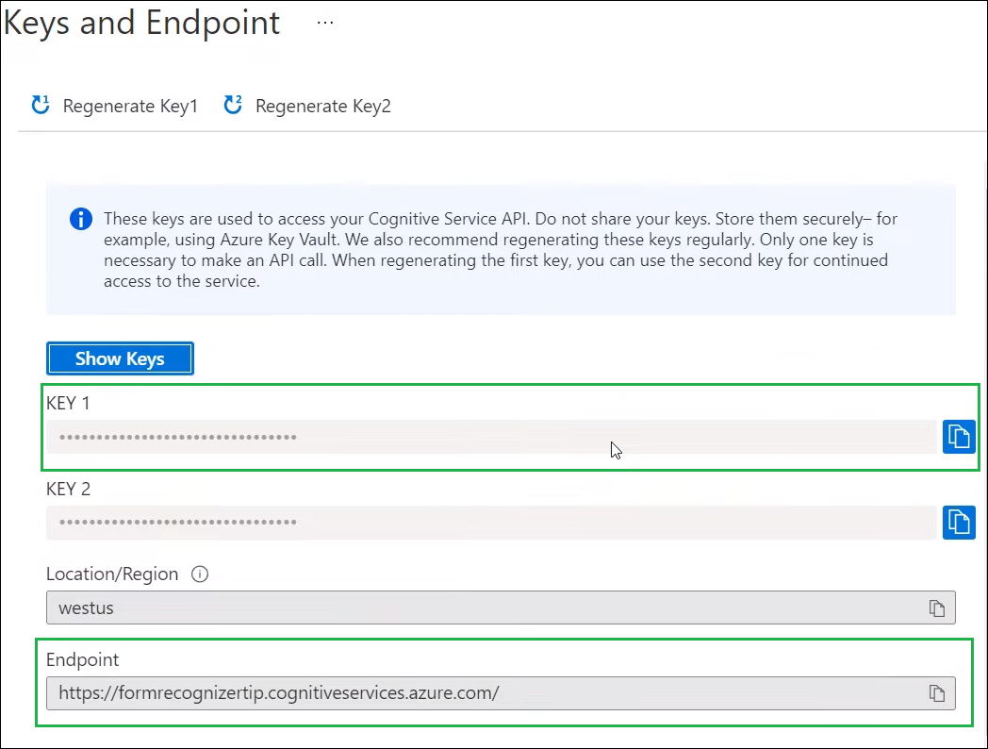Click the blue information icon in notice
Screen dimensions: 988x749
[81, 220]
